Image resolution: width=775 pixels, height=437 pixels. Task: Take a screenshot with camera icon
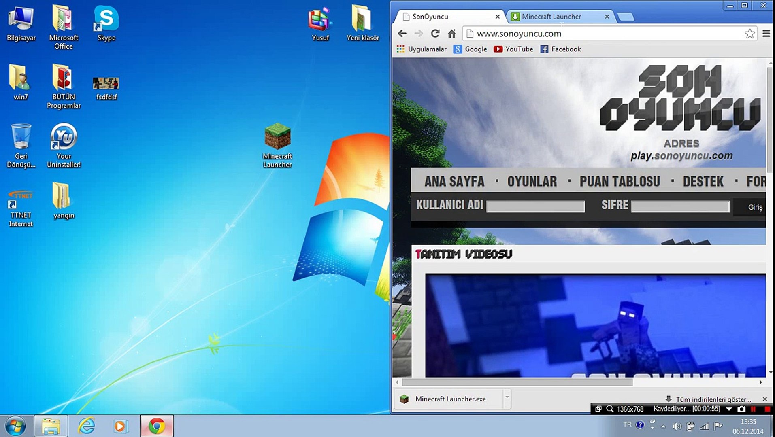click(741, 409)
